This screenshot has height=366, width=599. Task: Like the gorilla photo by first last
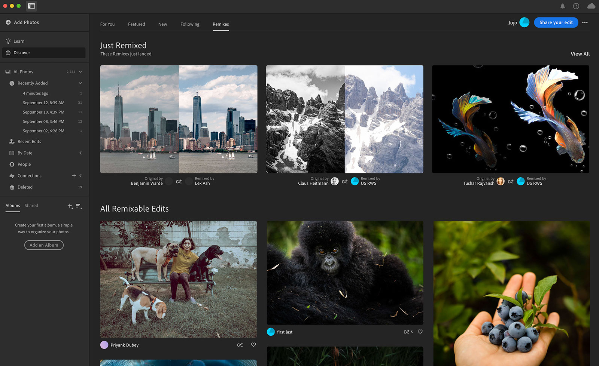(x=420, y=332)
